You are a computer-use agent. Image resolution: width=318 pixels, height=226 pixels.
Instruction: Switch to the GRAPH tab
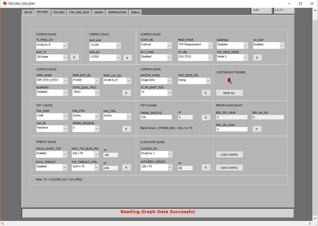click(x=99, y=12)
